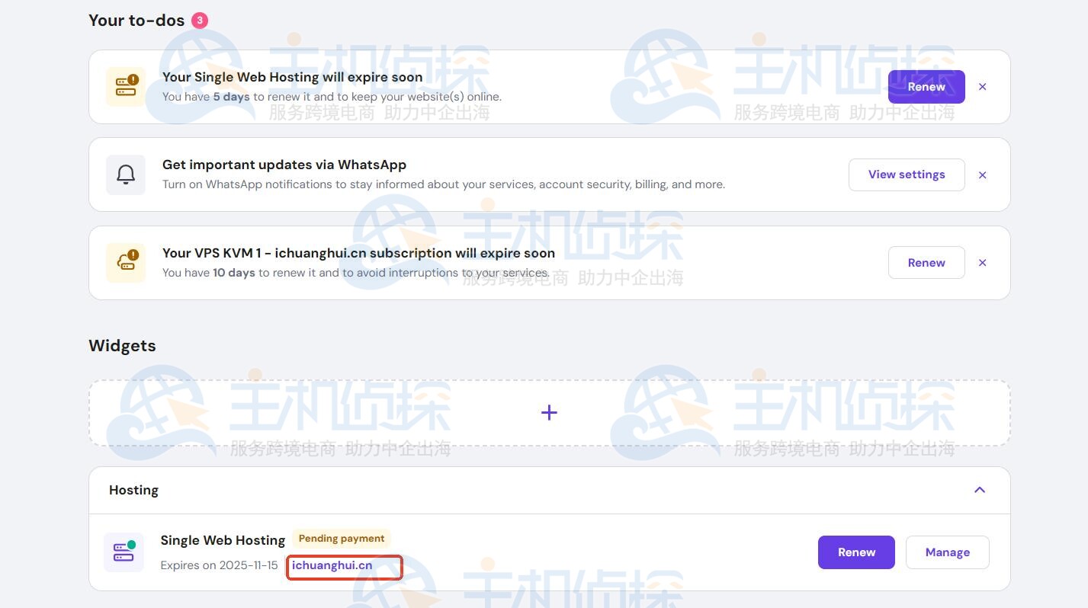Click the 'Hosting' section title
The image size is (1088, 608).
[x=133, y=490]
